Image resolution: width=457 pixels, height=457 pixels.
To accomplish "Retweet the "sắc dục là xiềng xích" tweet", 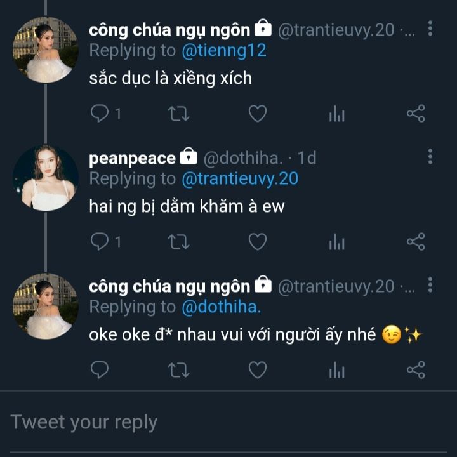I will (x=178, y=114).
